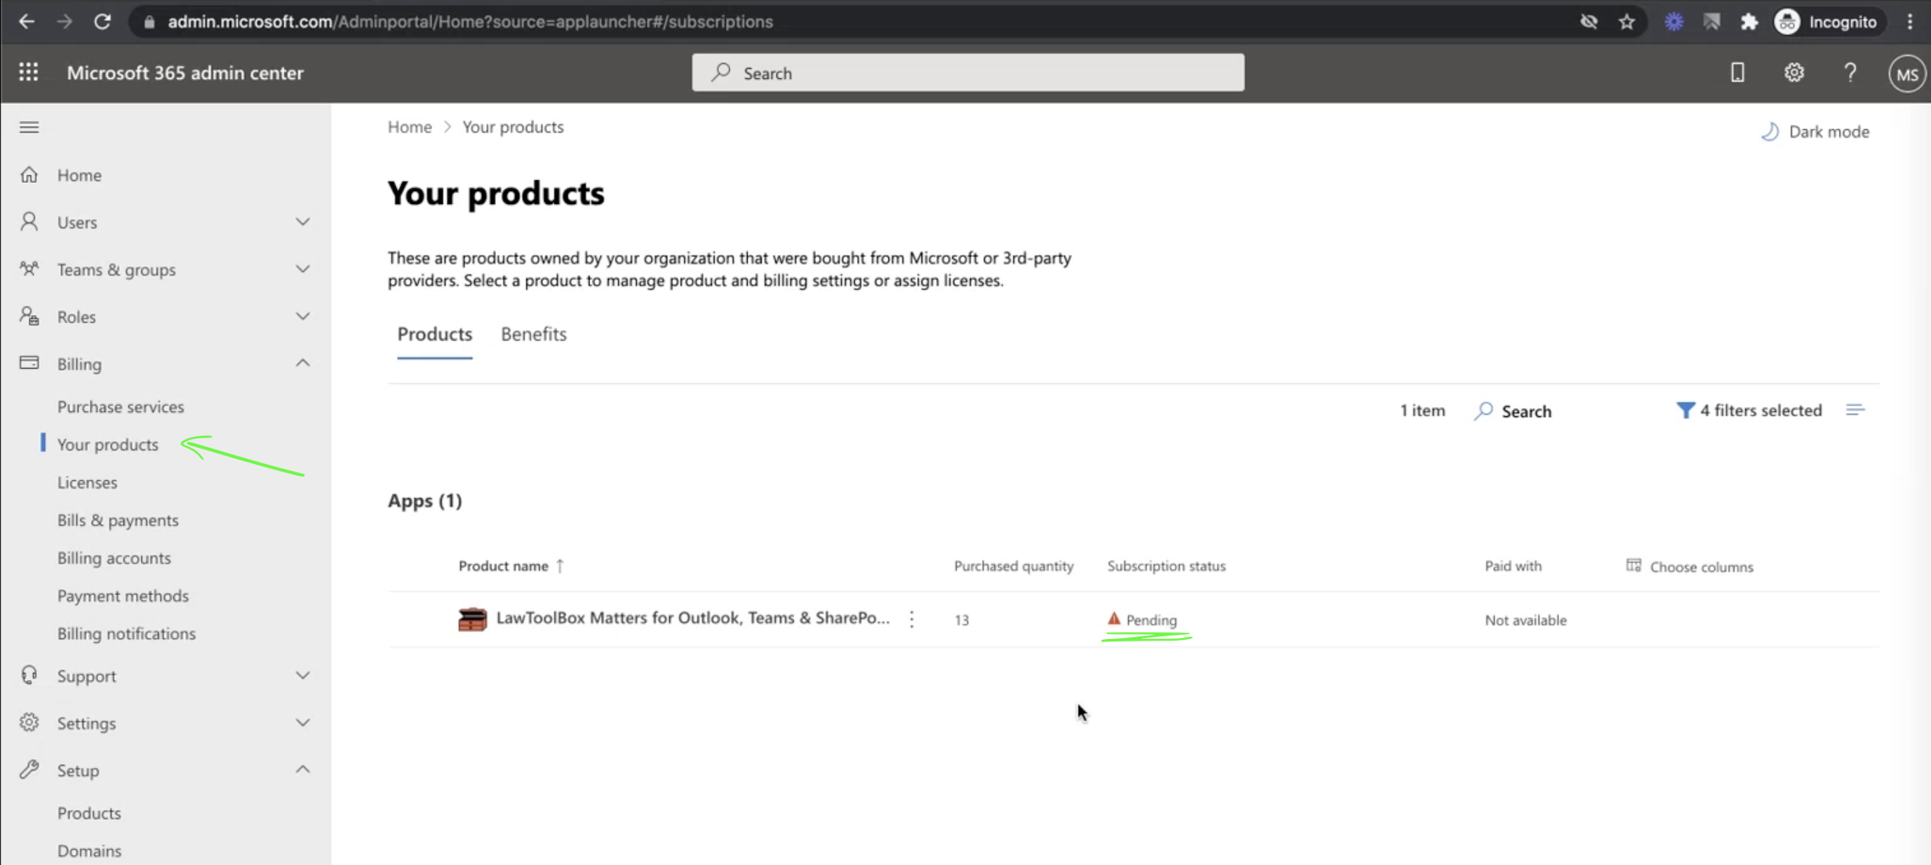
Task: Open Bills & payments
Action: [118, 519]
